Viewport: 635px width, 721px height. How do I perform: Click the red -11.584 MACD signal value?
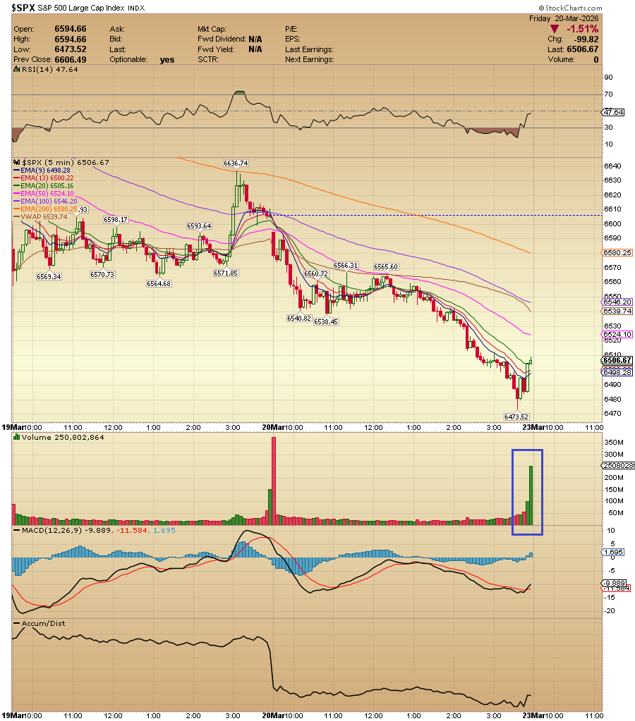tap(132, 530)
